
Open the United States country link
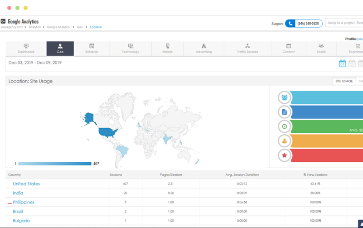26,184
